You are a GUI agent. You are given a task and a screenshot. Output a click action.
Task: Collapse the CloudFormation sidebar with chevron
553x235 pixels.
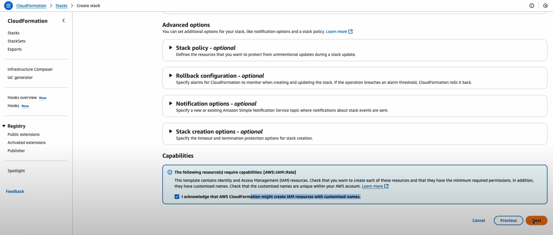click(63, 21)
